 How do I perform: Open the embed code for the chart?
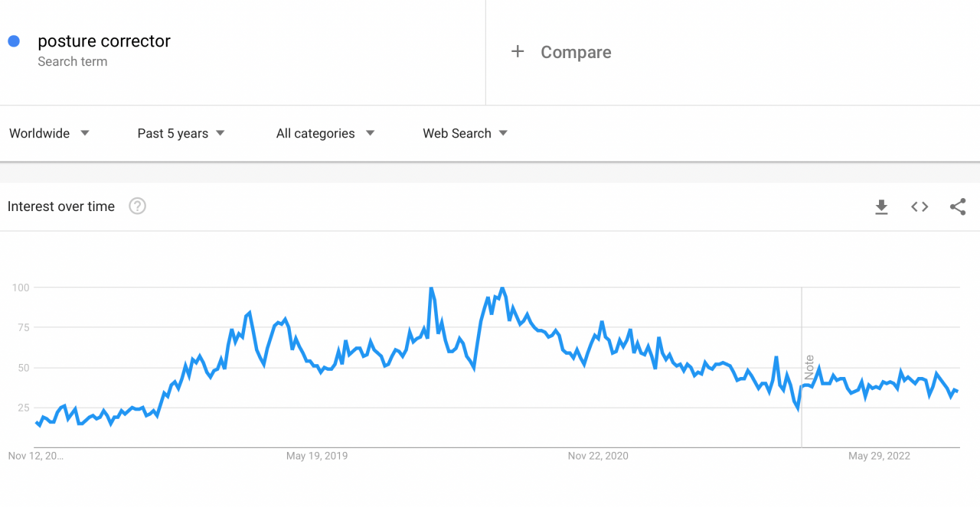click(x=919, y=206)
